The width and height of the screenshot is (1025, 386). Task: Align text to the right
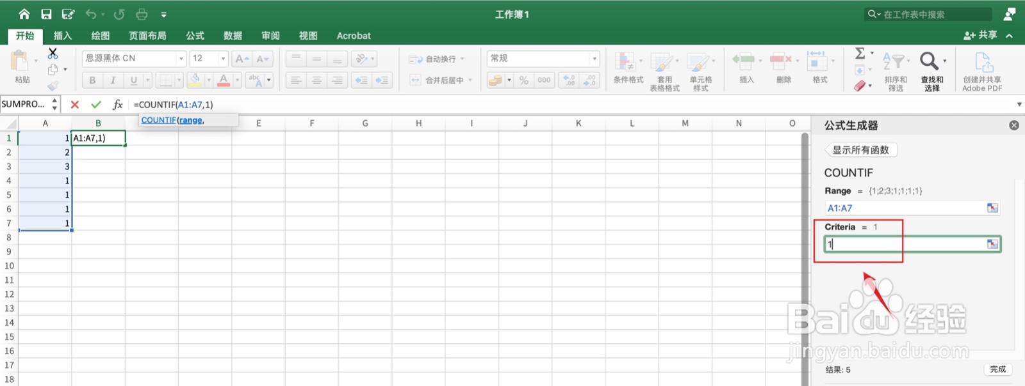click(x=337, y=80)
